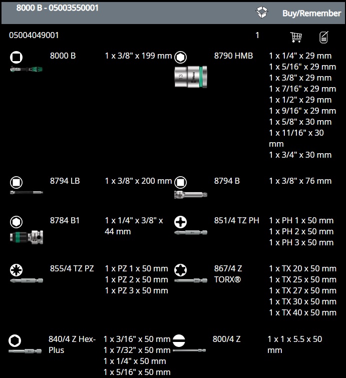
Task: Click the 1 x 3/4" x 30 mm size
Action: tap(300, 155)
